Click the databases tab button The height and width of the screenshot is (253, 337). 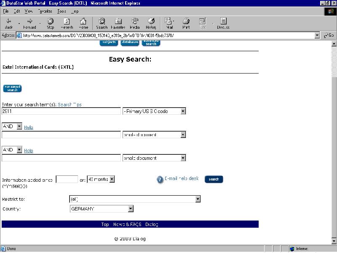coord(130,43)
